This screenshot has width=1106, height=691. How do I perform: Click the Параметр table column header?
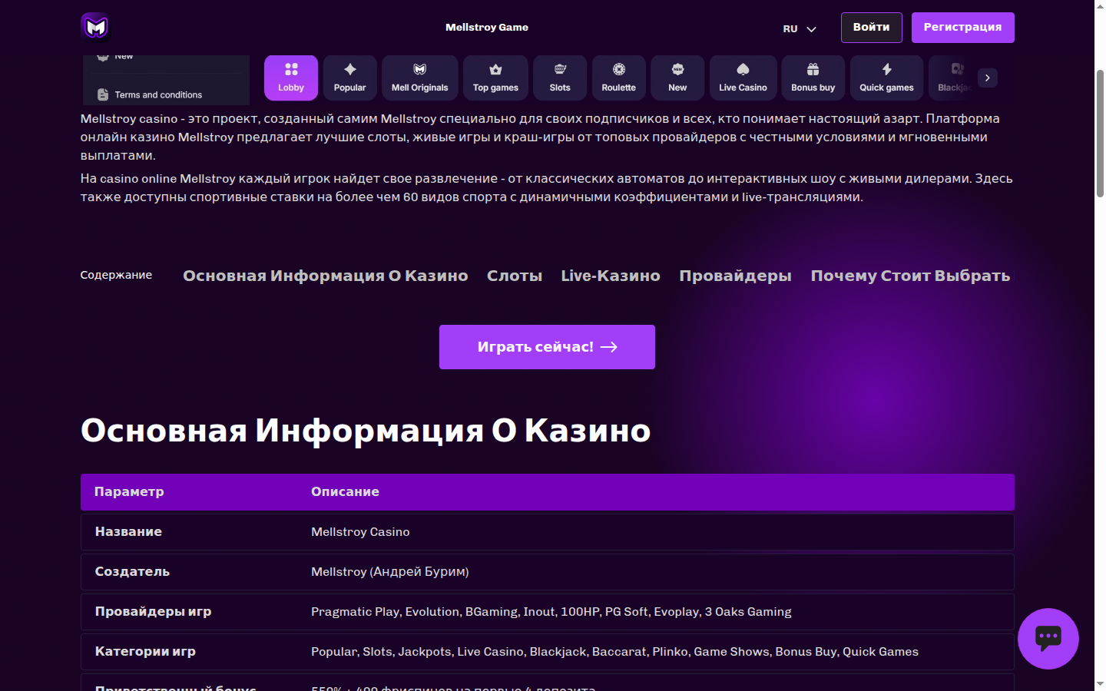pyautogui.click(x=129, y=491)
